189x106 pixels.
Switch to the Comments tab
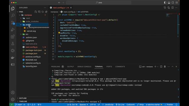pyautogui.click(x=120, y=67)
